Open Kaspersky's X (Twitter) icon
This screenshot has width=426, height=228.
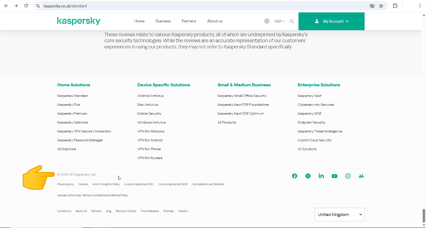308,176
